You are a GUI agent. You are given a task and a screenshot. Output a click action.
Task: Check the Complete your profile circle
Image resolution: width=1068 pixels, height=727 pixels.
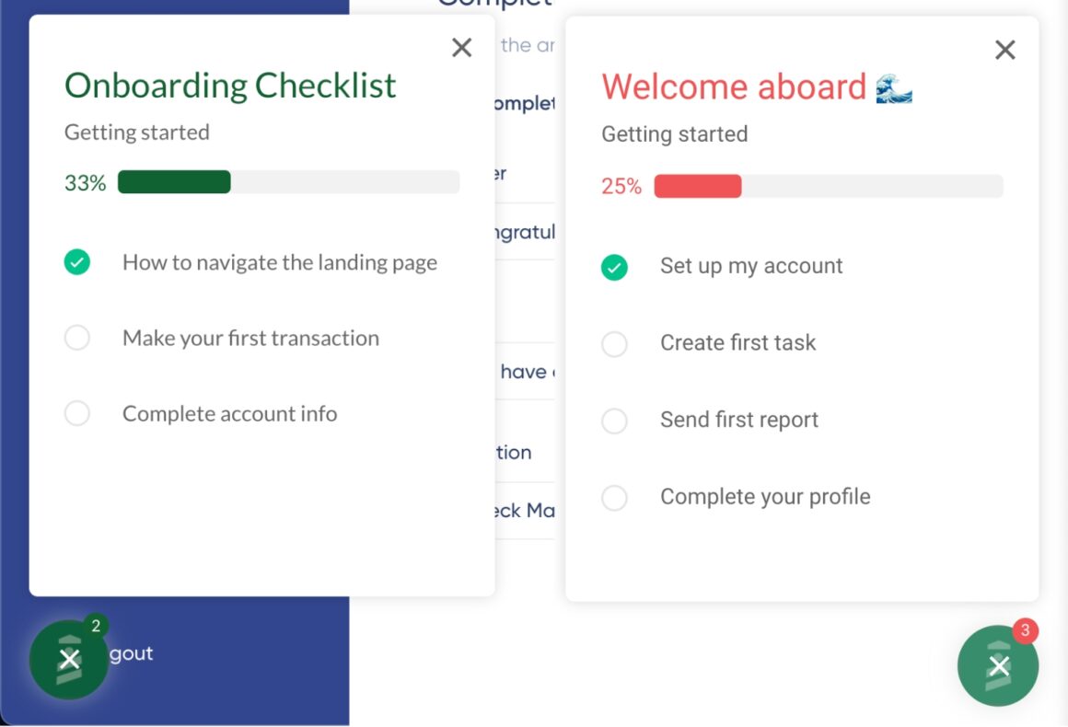[x=614, y=498]
